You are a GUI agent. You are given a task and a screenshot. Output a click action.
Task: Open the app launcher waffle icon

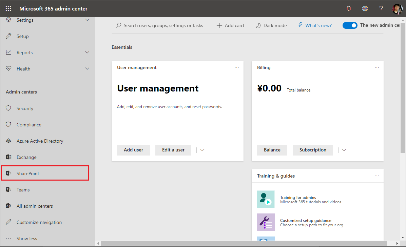pos(8,8)
